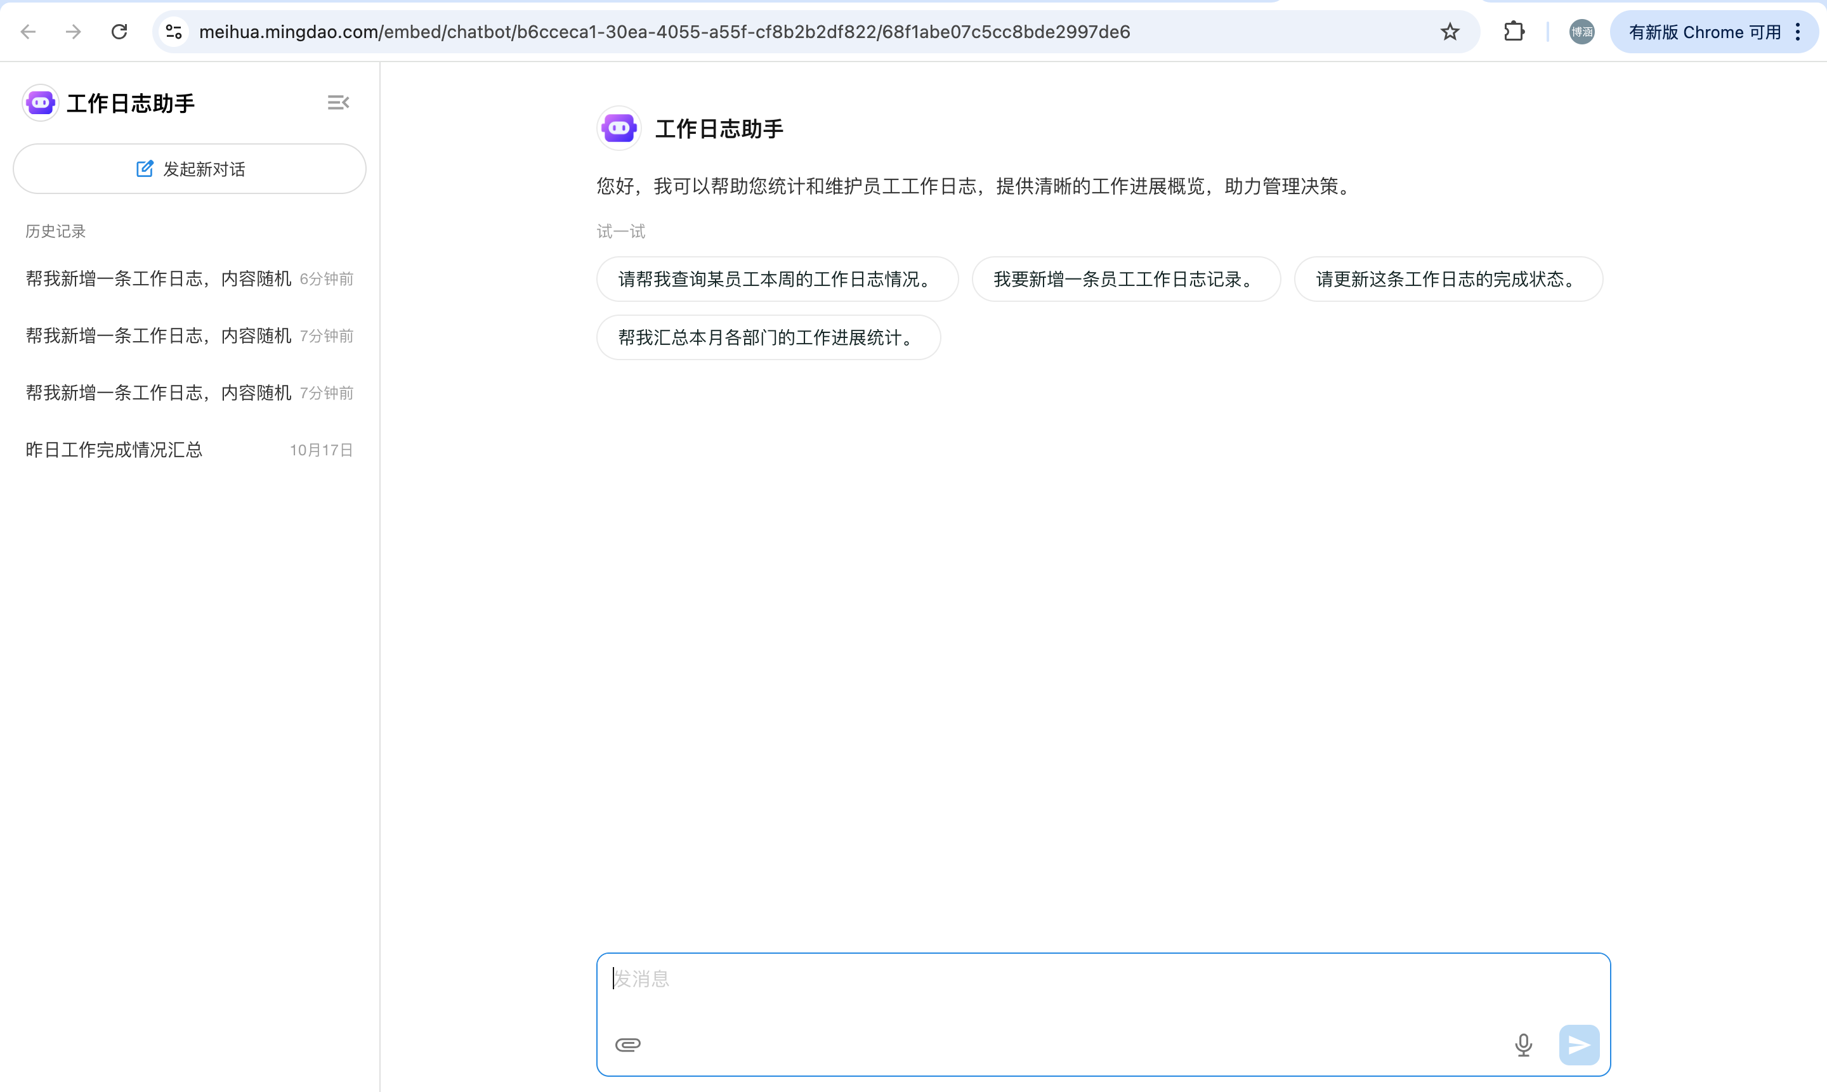Reload the page with refresh icon
This screenshot has width=1827, height=1092.
coord(119,32)
